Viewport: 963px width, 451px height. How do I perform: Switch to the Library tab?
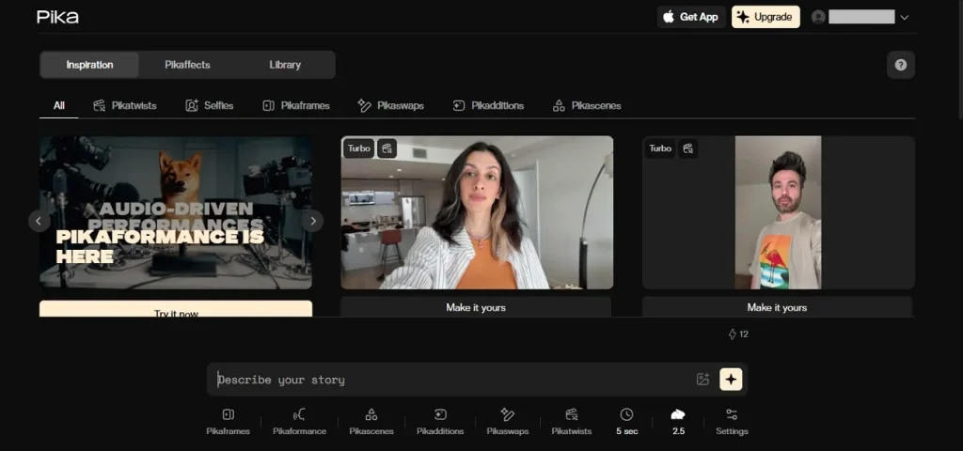(285, 65)
